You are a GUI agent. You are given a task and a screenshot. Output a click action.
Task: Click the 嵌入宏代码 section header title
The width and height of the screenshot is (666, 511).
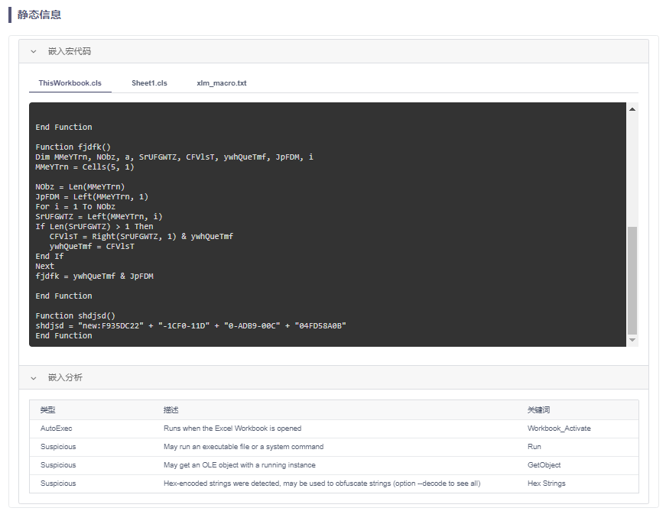[70, 51]
